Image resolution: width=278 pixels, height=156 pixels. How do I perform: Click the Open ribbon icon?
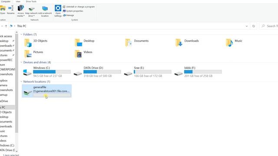[3, 10]
